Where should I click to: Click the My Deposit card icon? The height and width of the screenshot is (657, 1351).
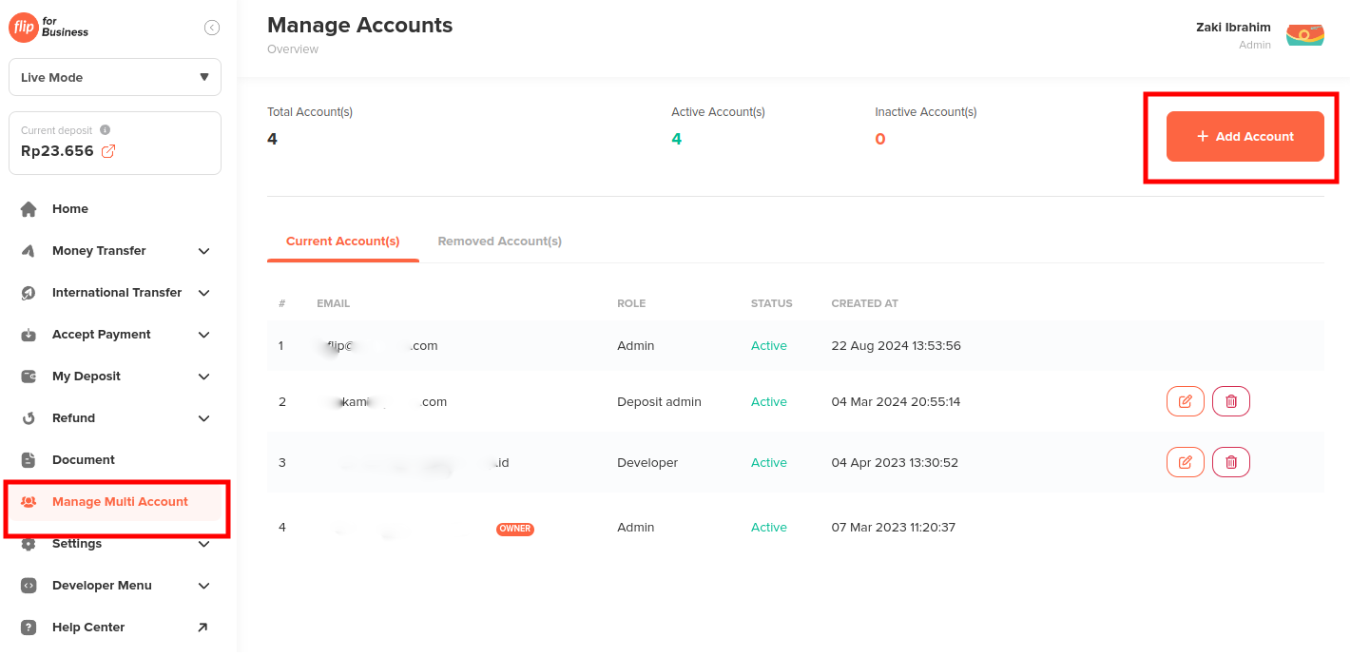coord(29,376)
